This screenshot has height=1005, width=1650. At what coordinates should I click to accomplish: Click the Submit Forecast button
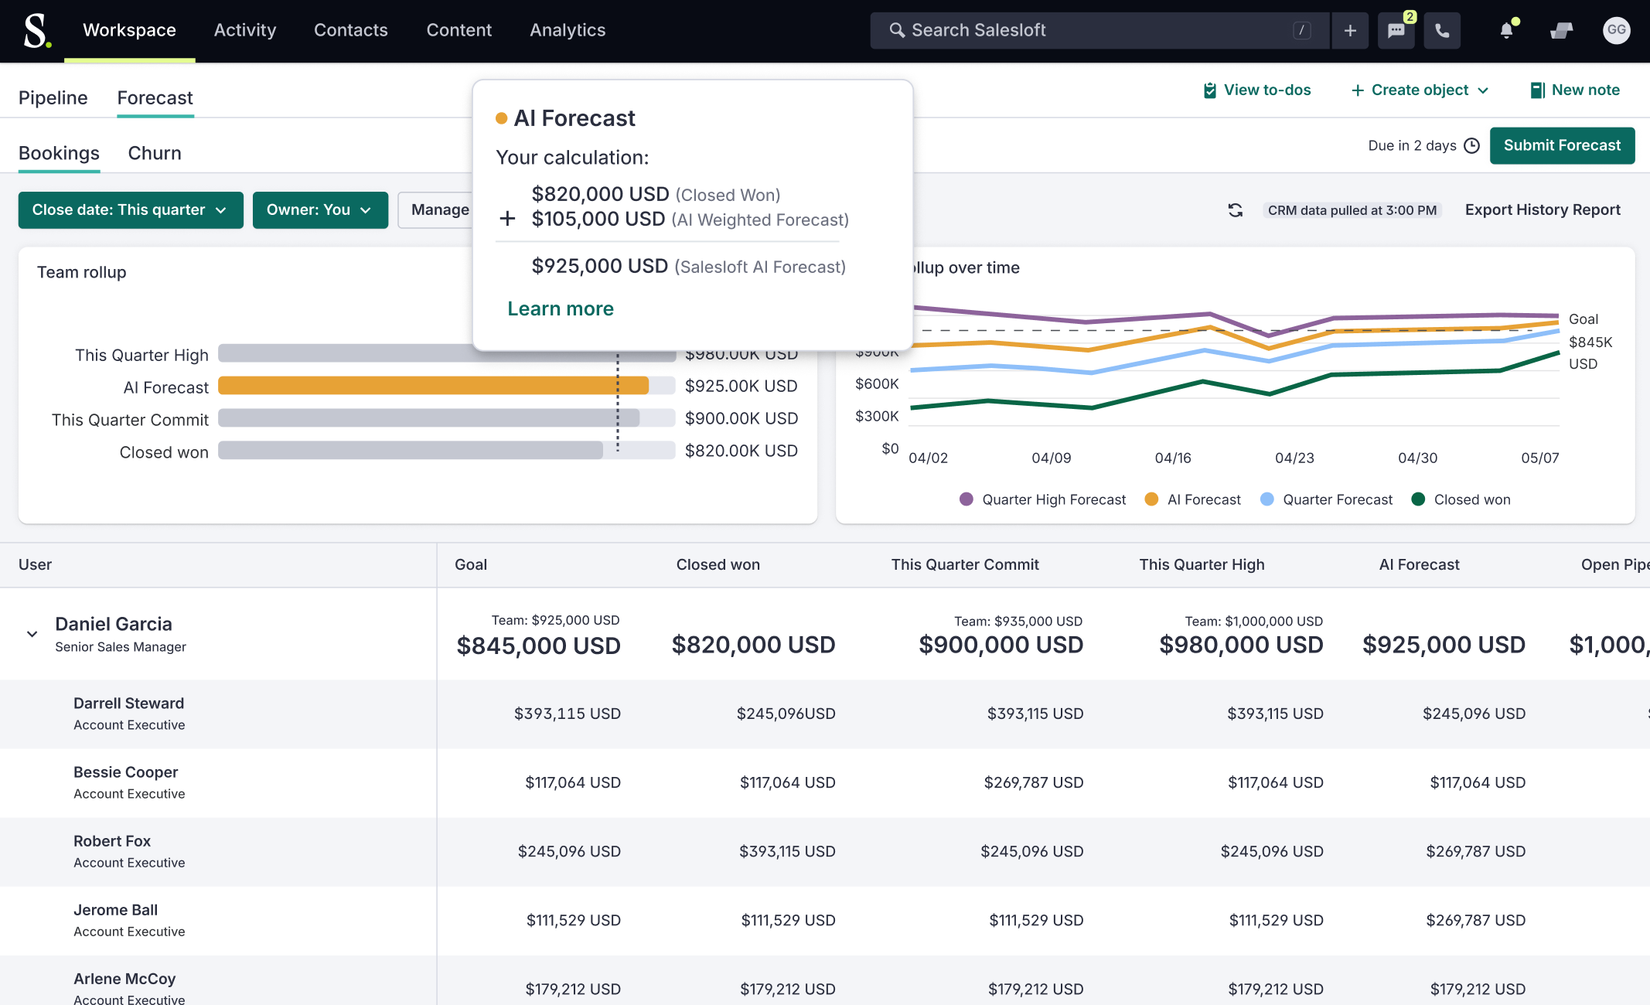pos(1562,145)
